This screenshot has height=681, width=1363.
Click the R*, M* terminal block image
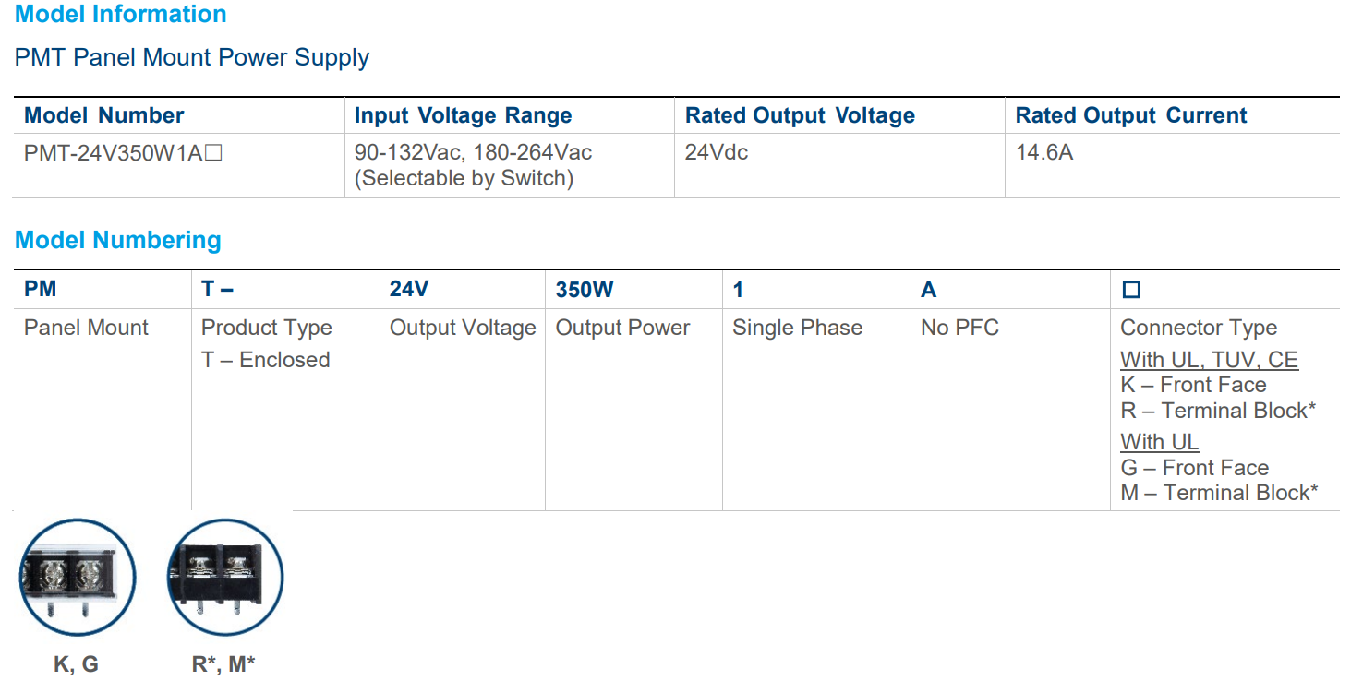pos(224,578)
